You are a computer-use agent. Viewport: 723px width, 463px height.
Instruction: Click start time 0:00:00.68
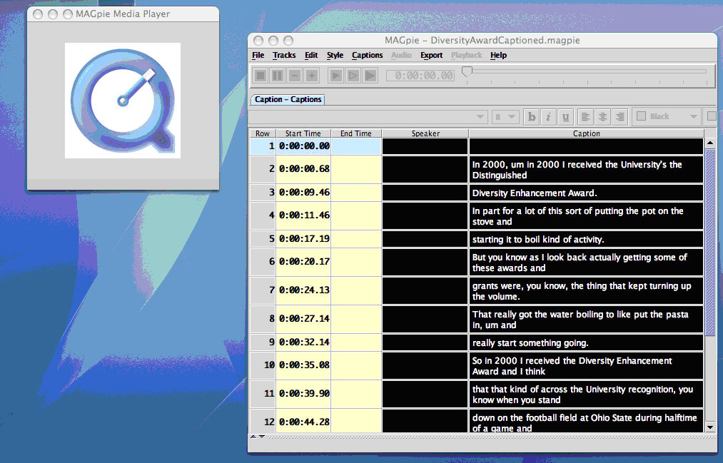coord(304,169)
